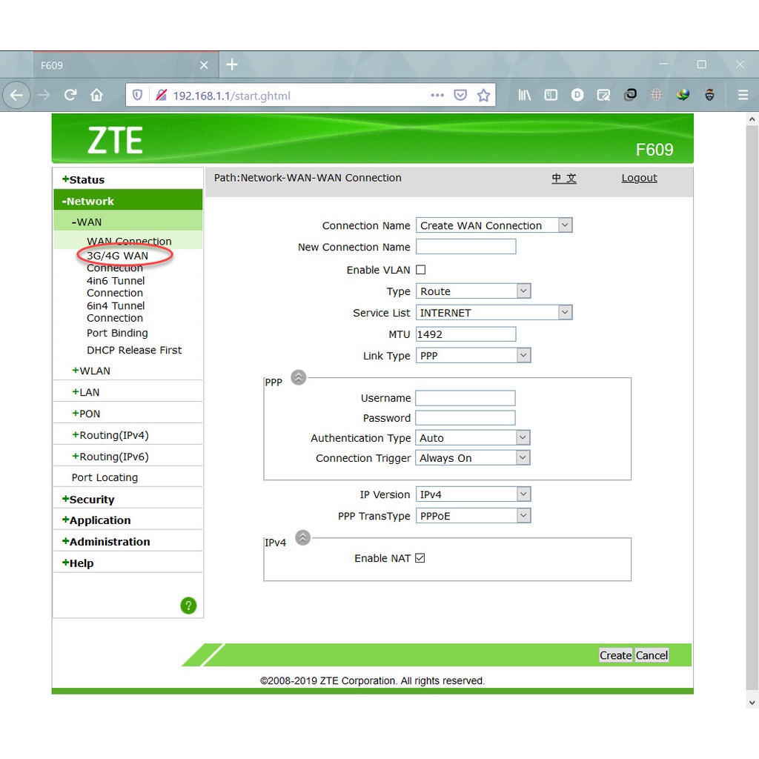Tick the Enable VLAN checkbox
The image size is (759, 759).
coord(421,270)
